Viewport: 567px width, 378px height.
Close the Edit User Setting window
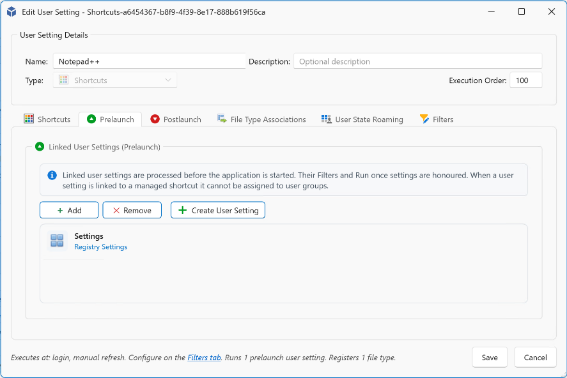pos(552,11)
